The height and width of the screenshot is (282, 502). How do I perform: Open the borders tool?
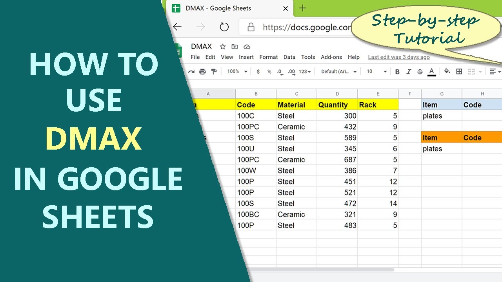[x=459, y=72]
